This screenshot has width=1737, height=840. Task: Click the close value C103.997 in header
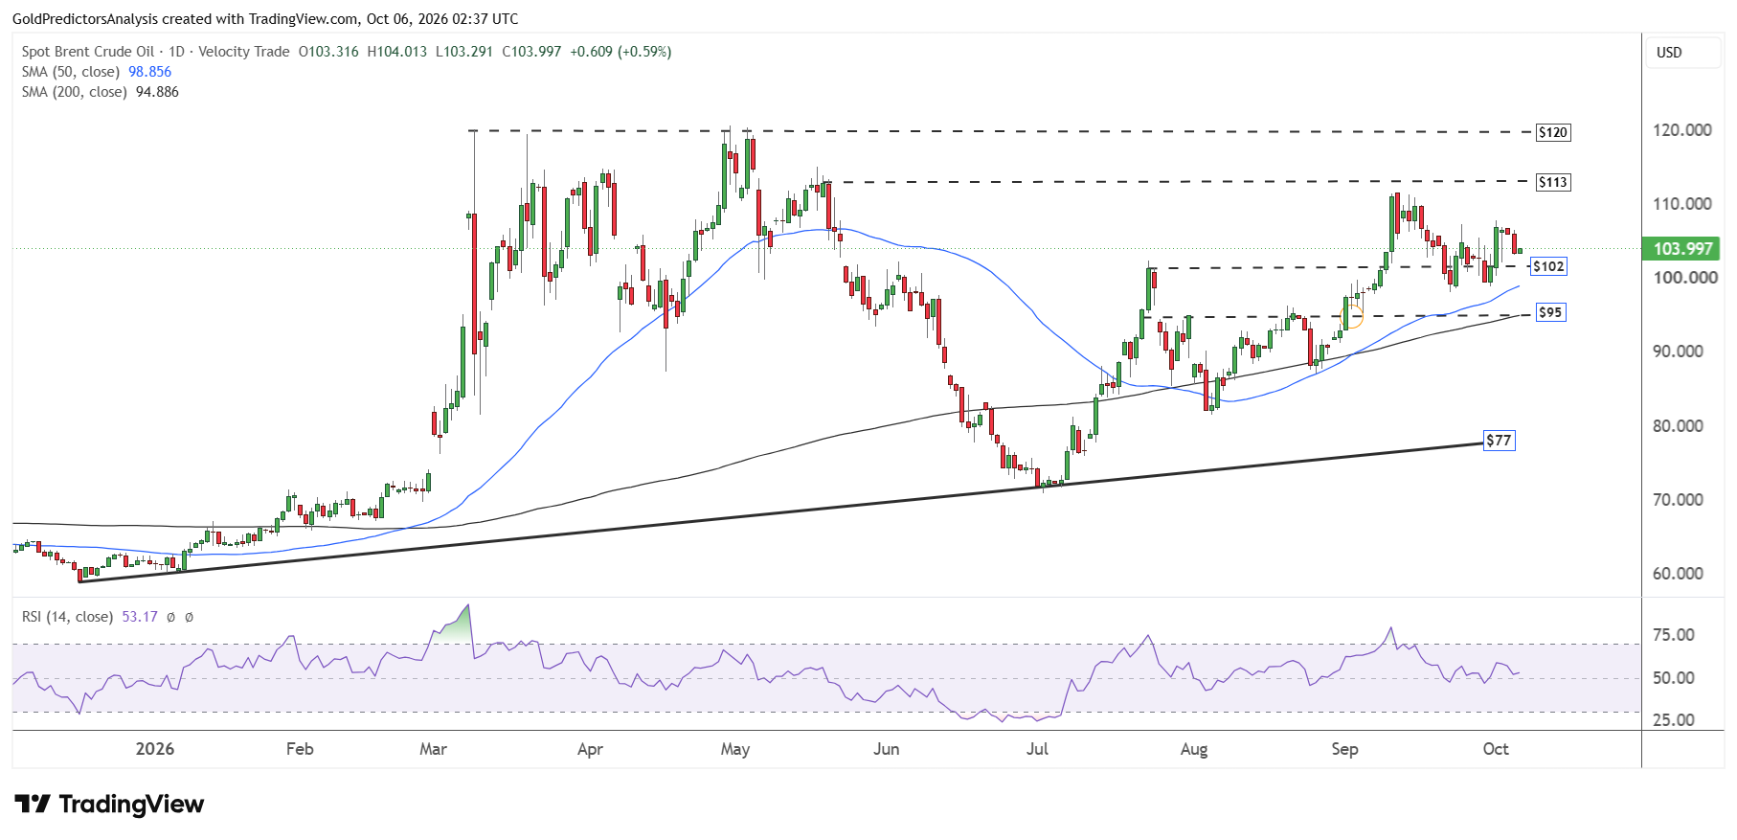click(531, 52)
